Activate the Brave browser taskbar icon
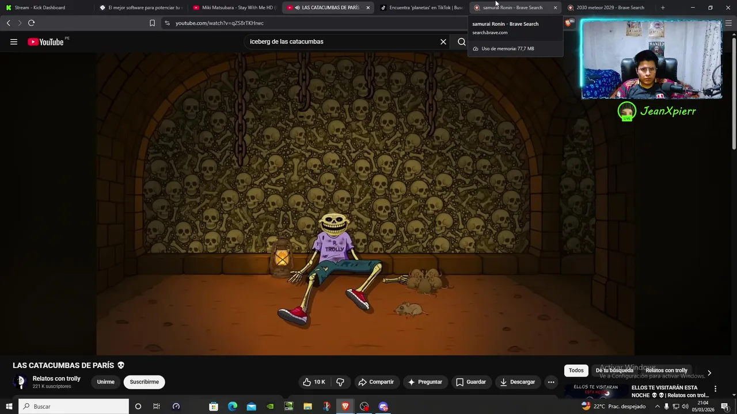 tap(345, 407)
